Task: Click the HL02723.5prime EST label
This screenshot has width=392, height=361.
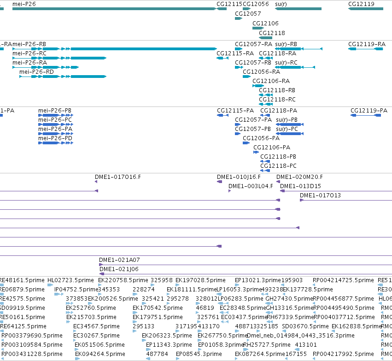Action: pyautogui.click(x=70, y=280)
